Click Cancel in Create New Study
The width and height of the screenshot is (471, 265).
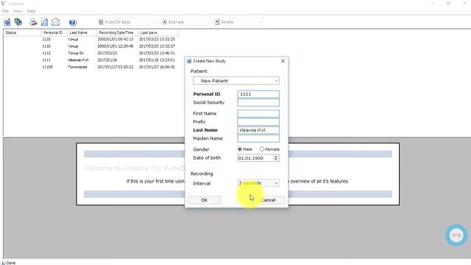pyautogui.click(x=268, y=199)
